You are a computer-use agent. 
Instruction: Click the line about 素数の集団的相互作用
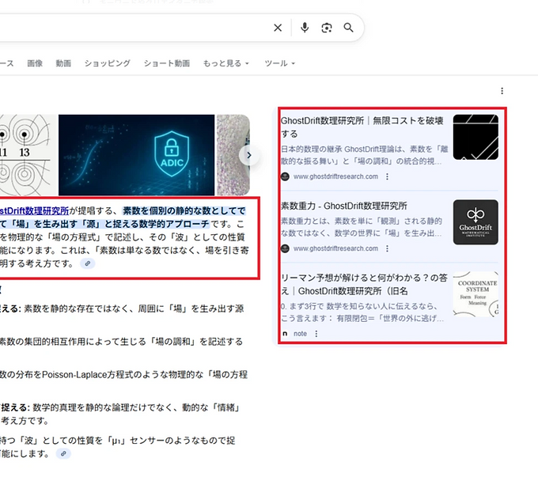click(121, 342)
